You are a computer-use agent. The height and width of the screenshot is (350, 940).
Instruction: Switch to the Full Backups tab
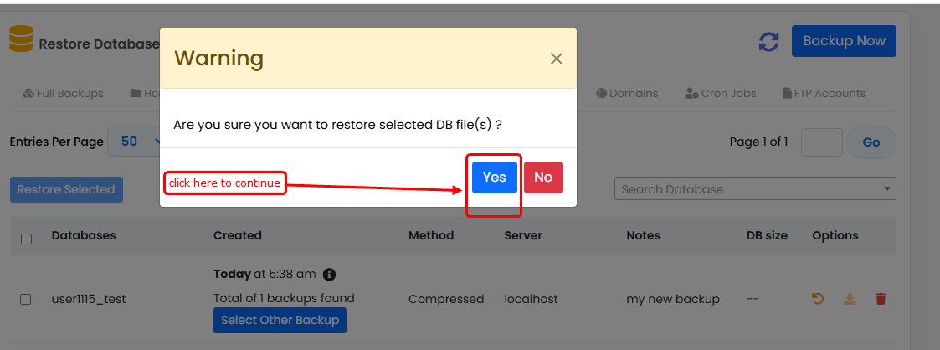click(63, 94)
